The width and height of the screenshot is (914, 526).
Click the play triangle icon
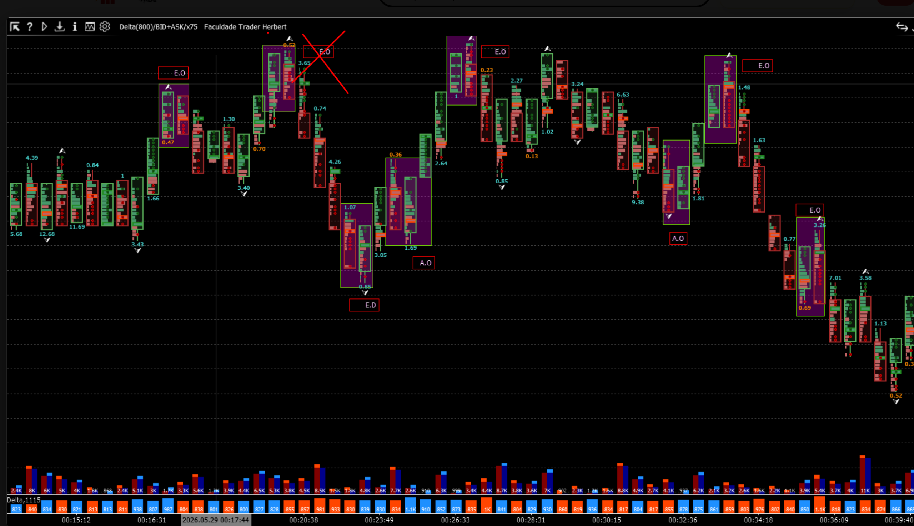[44, 27]
